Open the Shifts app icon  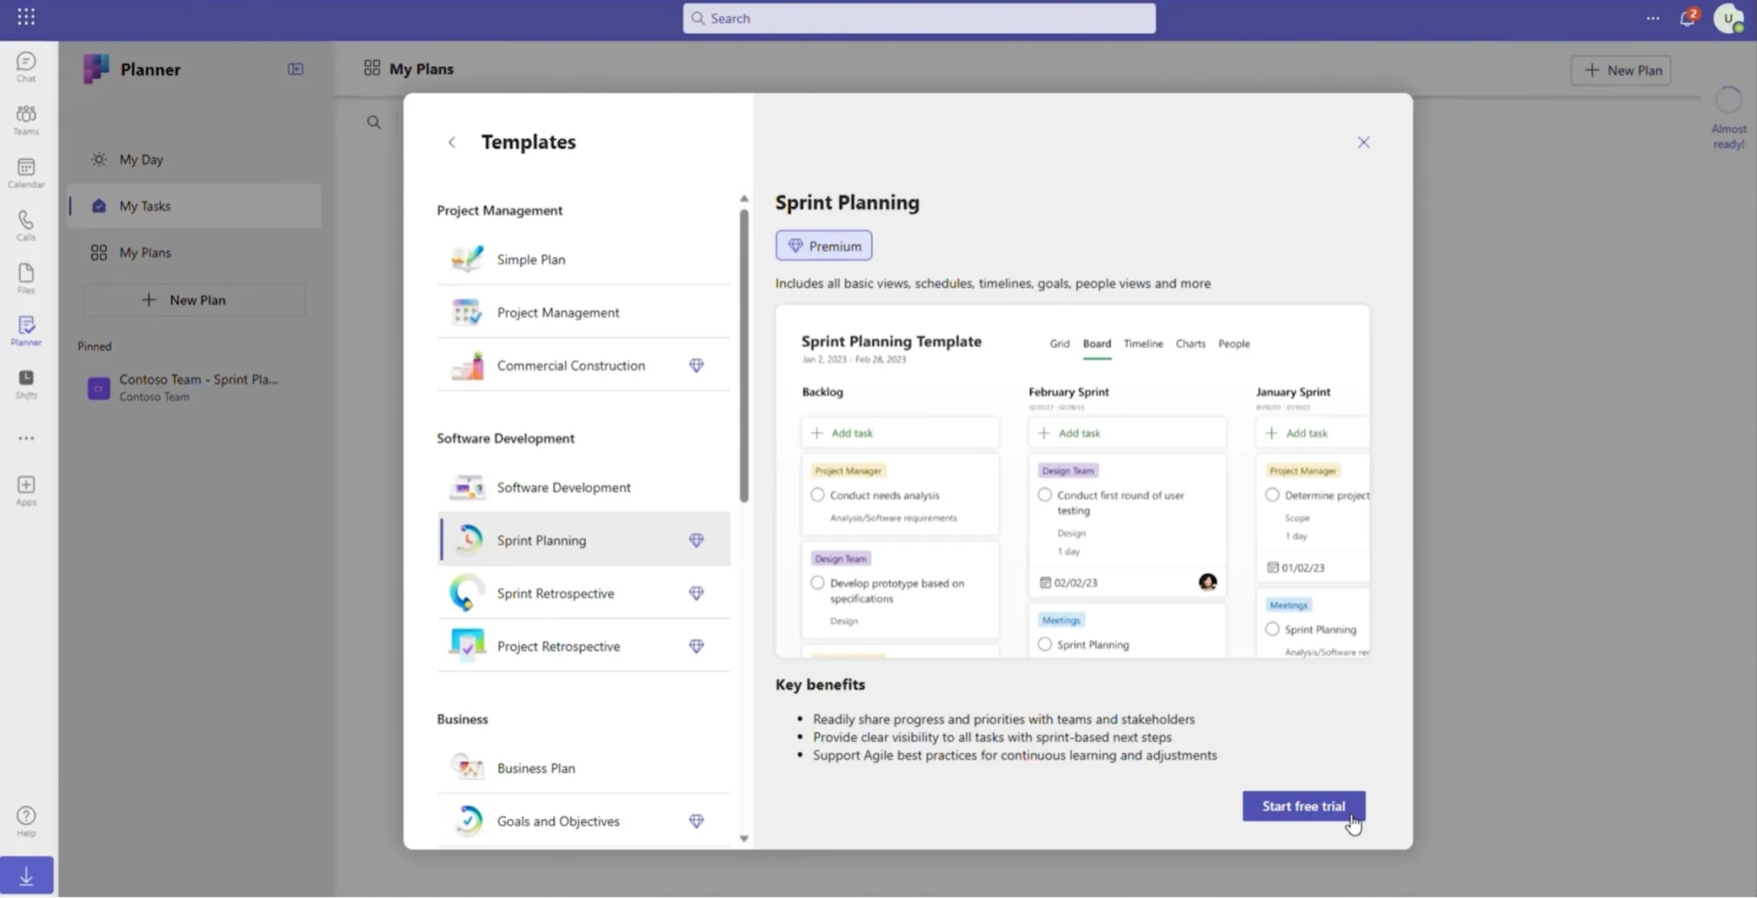25,382
